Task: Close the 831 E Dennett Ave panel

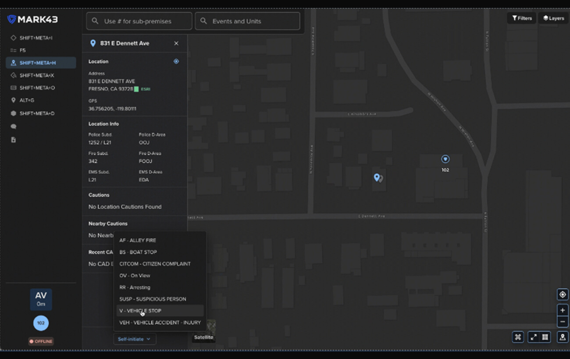Action: click(176, 43)
